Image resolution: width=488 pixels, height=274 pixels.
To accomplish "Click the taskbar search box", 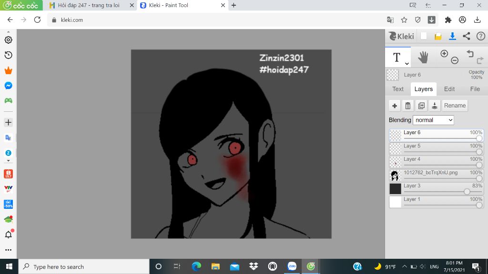I will 84,266.
